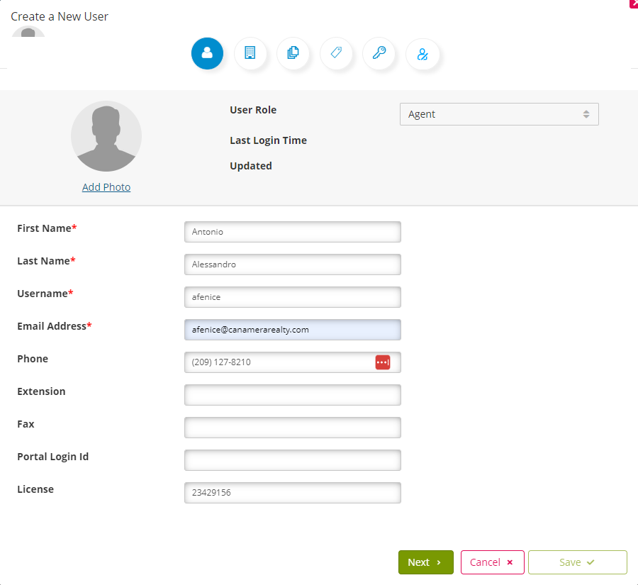Open the key credentials step icon
The height and width of the screenshot is (585, 638).
pos(379,53)
